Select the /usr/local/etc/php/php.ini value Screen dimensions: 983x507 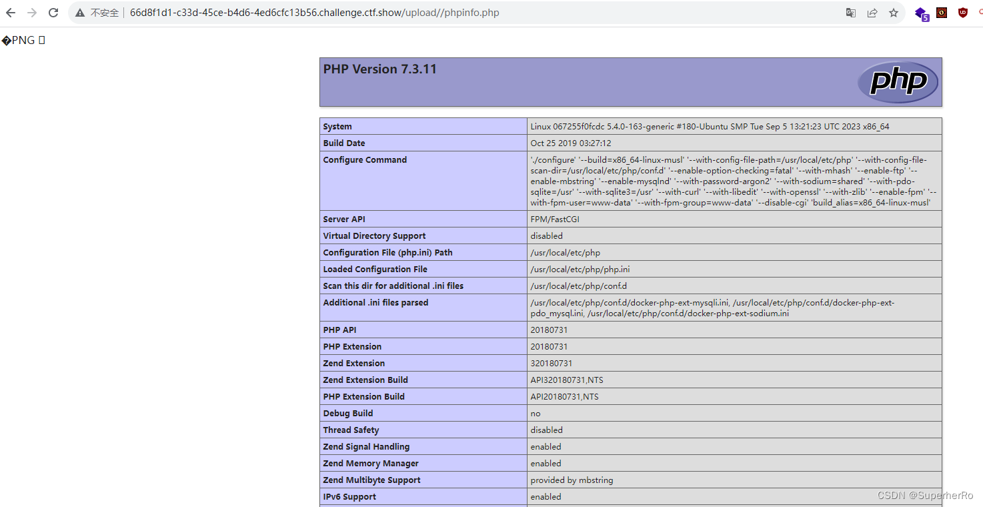(580, 270)
